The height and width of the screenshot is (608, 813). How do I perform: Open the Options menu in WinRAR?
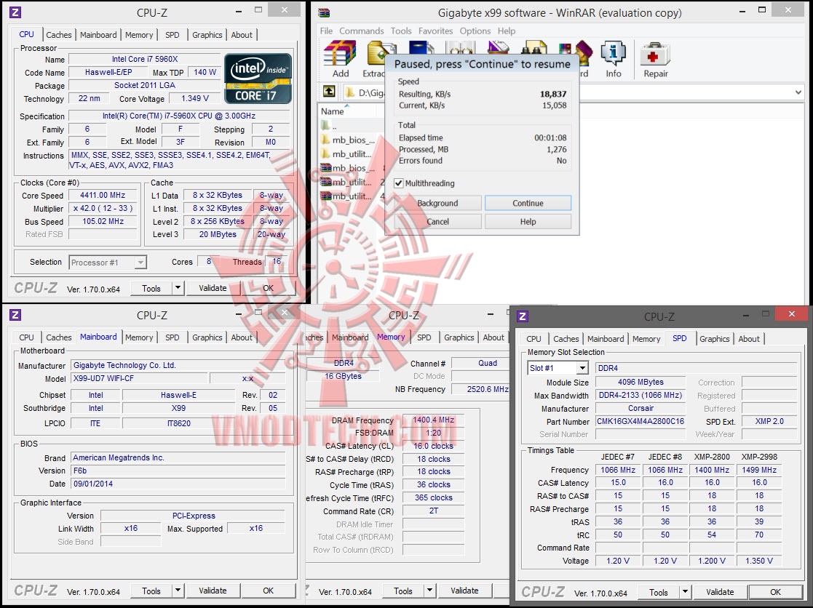475,31
